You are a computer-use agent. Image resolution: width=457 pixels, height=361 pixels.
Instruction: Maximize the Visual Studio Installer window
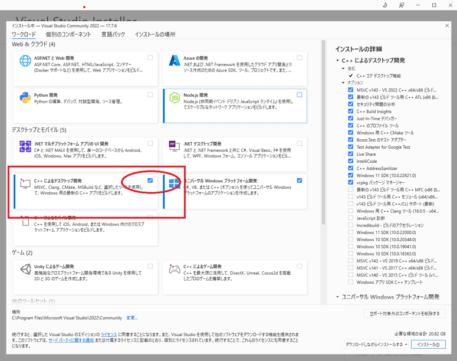pos(434,5)
